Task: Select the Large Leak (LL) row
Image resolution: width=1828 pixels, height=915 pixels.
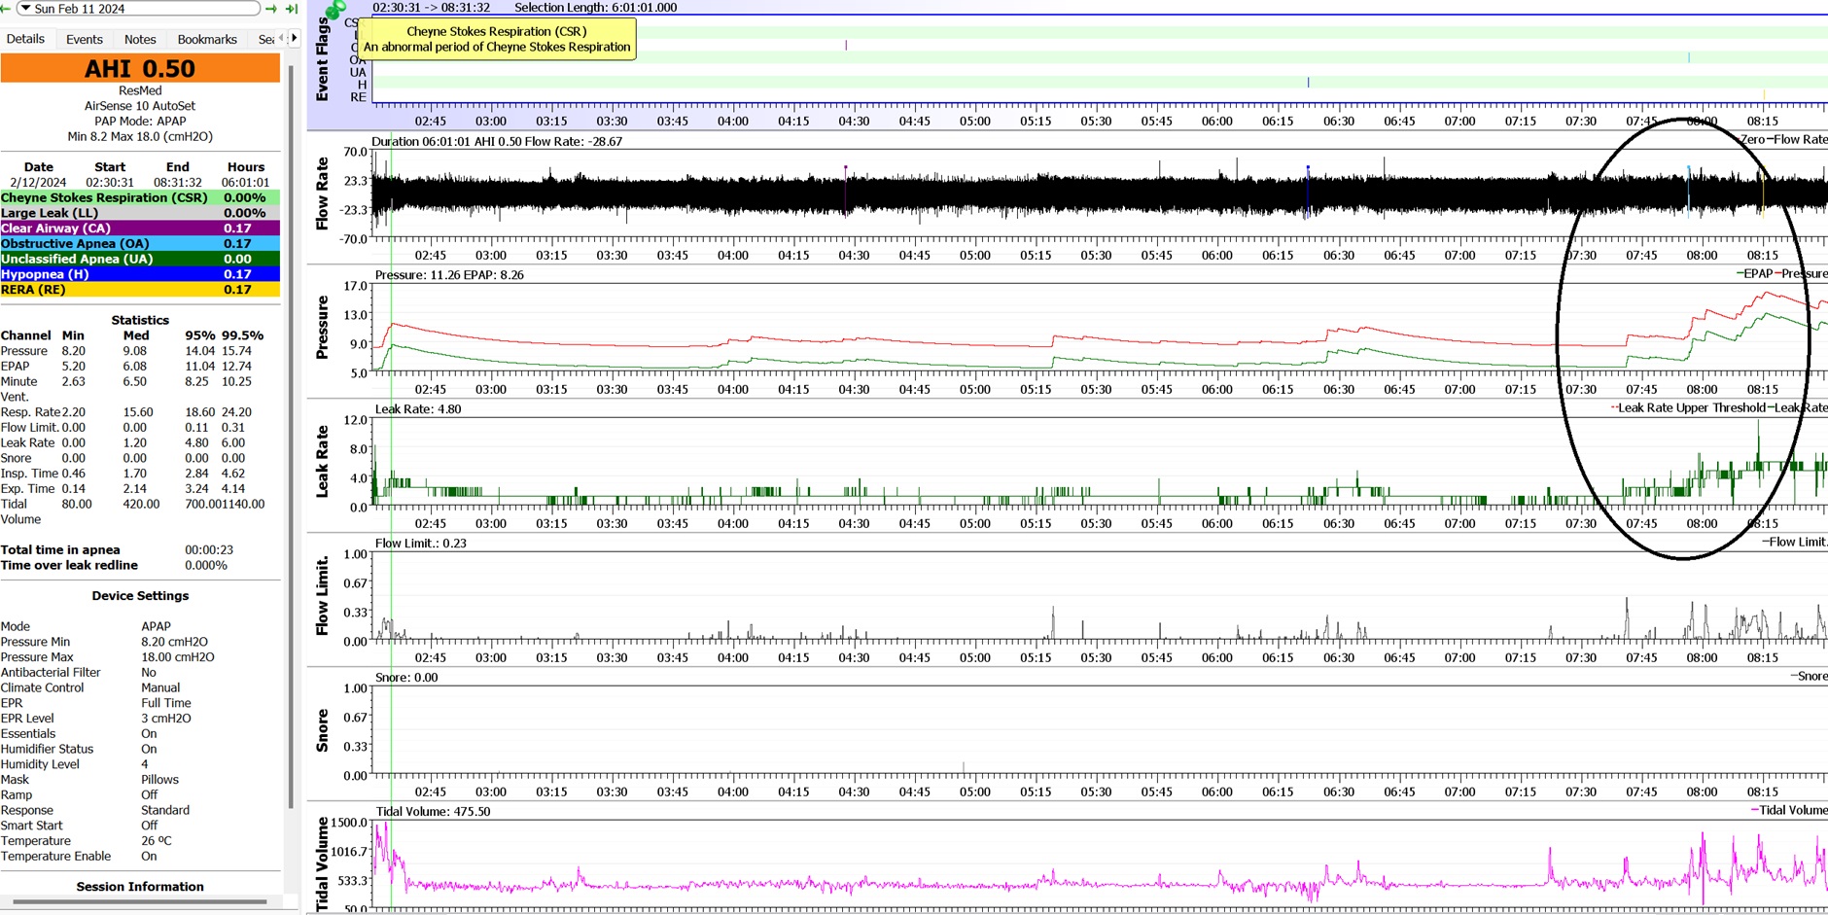Action: pyautogui.click(x=140, y=213)
